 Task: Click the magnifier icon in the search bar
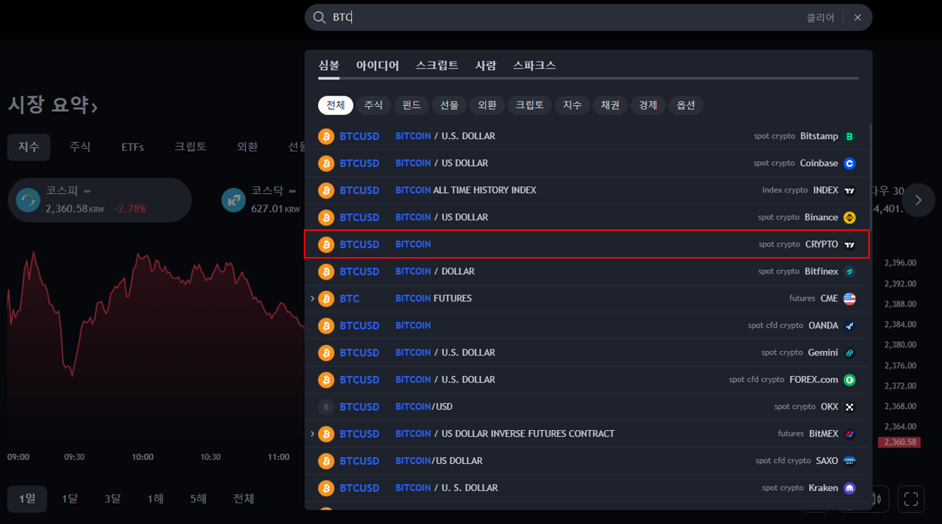pyautogui.click(x=319, y=17)
